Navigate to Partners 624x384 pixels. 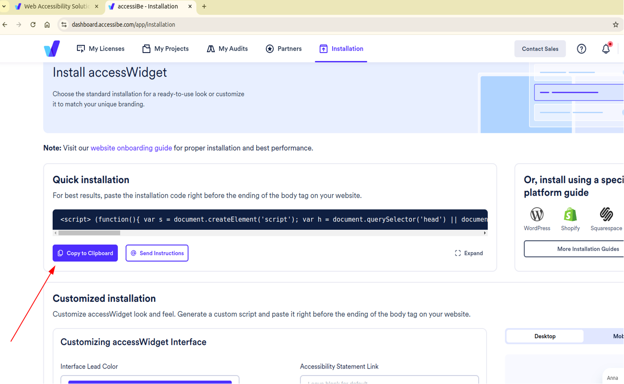tap(284, 49)
